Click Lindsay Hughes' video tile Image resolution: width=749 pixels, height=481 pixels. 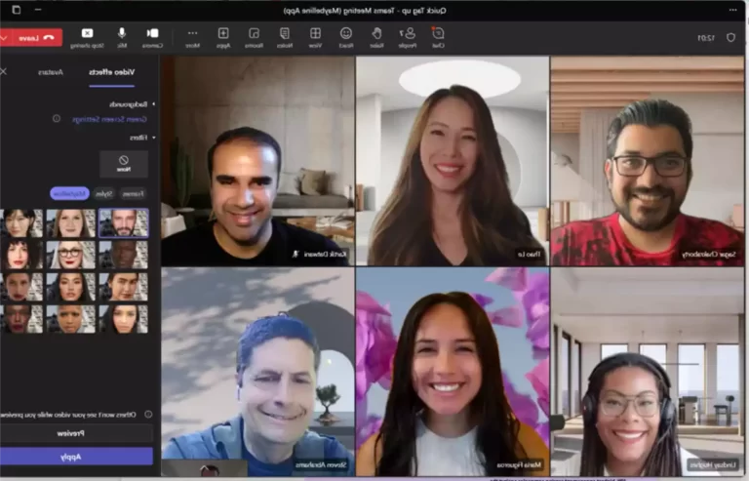[x=648, y=371]
